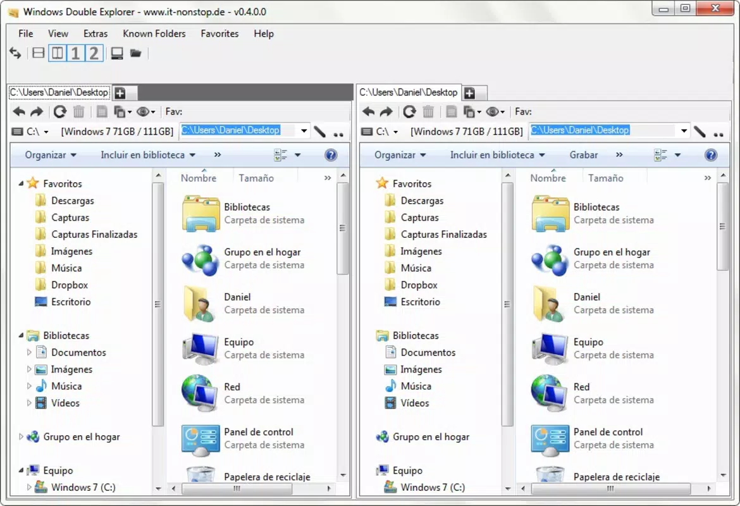Viewport: 740px width, 506px height.
Task: Change view mode icon in right pane
Action: (x=661, y=155)
